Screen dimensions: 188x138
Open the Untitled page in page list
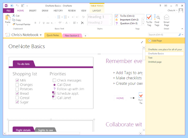(x=155, y=62)
